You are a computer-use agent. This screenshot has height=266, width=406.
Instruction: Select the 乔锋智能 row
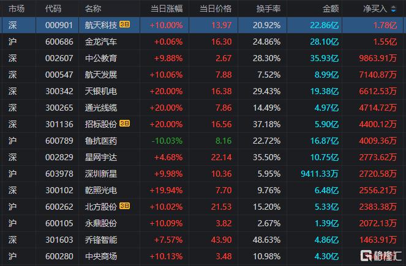(100, 240)
